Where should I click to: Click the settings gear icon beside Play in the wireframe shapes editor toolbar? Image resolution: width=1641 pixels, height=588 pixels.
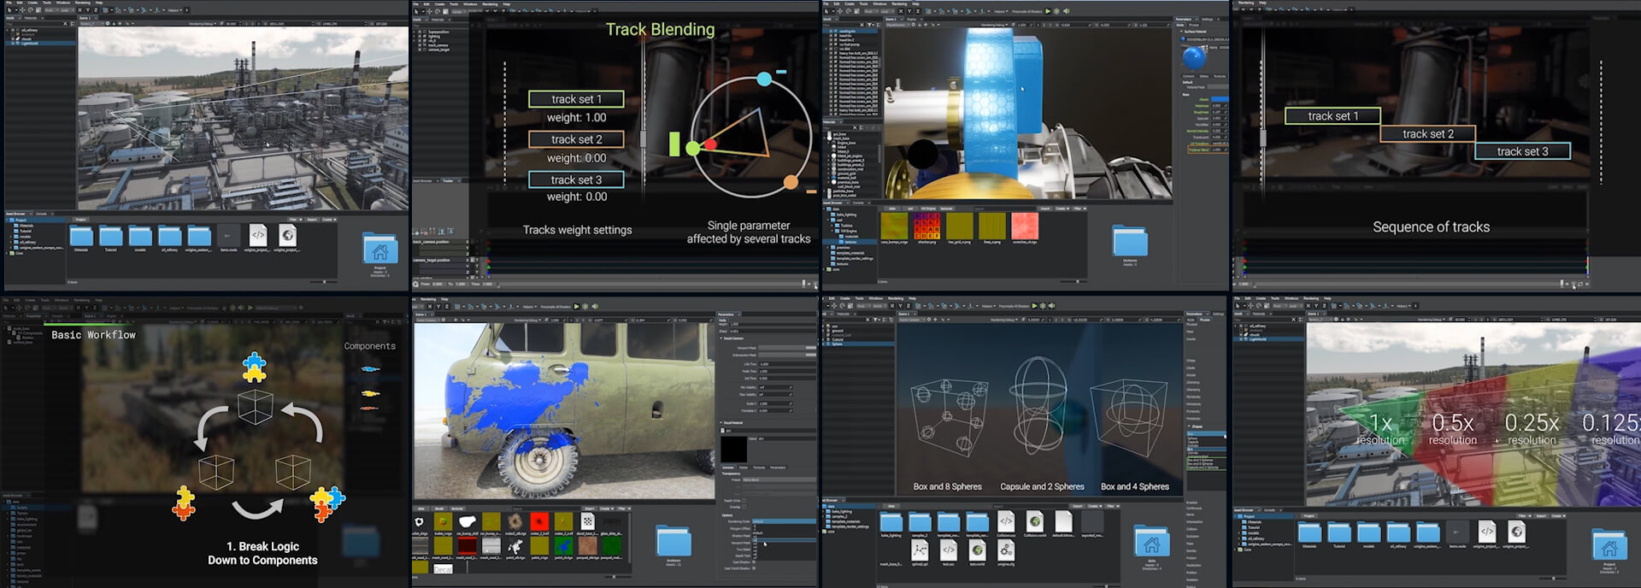pyautogui.click(x=1043, y=305)
